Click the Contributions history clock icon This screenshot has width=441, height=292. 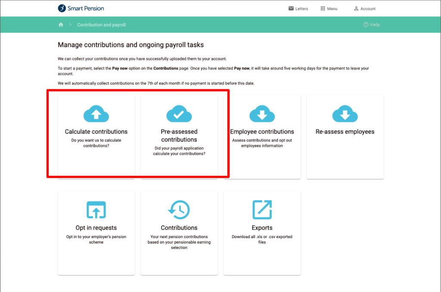(x=179, y=210)
